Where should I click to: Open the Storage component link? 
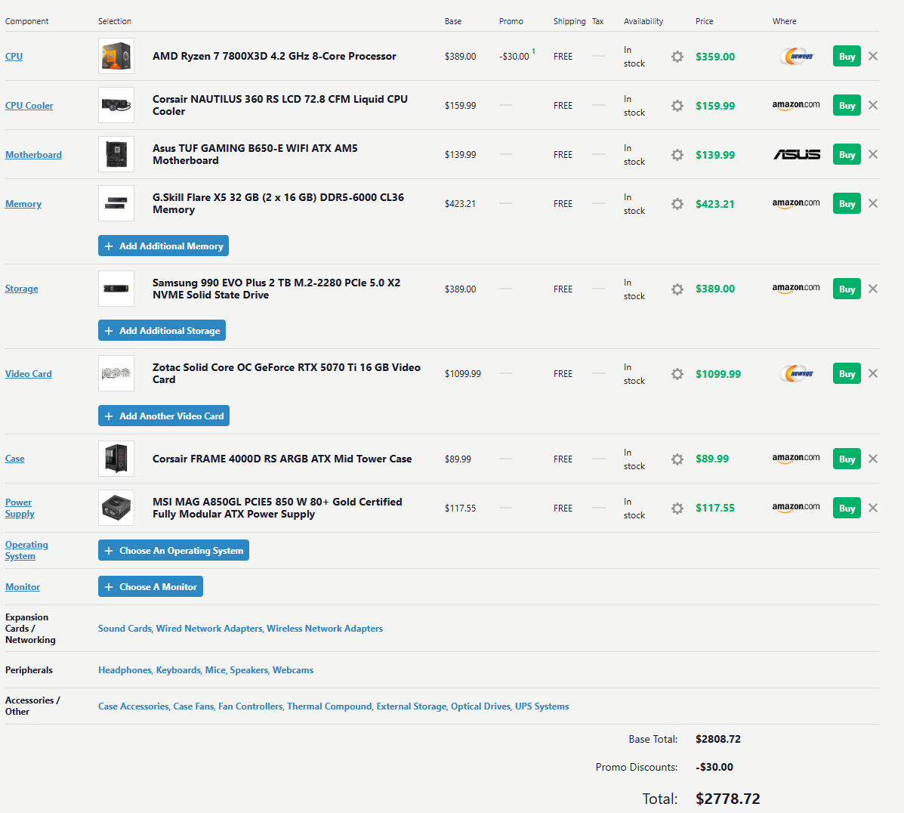pyautogui.click(x=21, y=289)
